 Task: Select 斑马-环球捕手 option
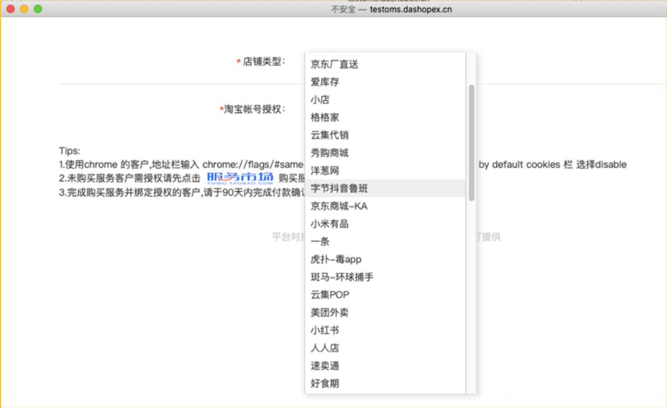click(x=385, y=277)
